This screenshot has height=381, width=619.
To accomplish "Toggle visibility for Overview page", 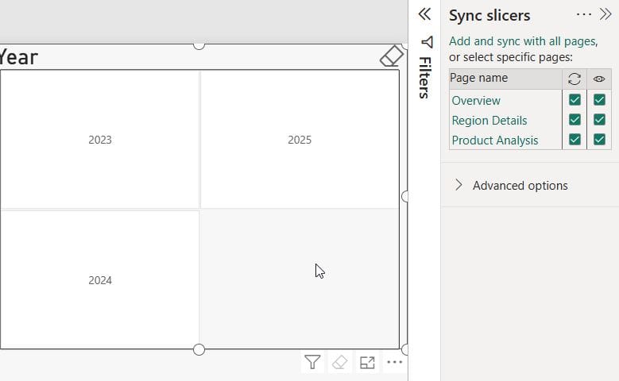I will point(599,100).
